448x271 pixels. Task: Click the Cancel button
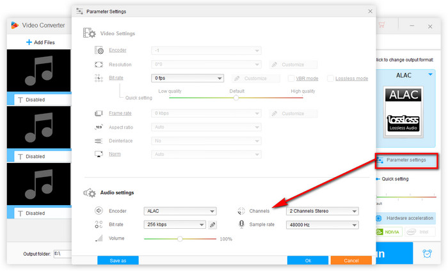click(351, 260)
